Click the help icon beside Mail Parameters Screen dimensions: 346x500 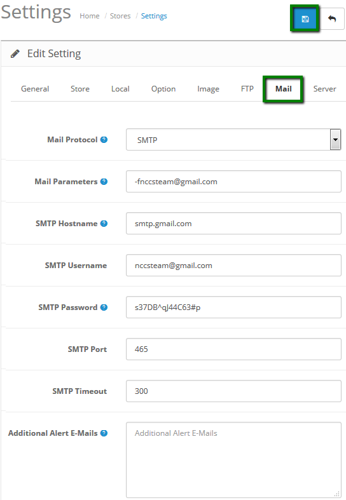[x=104, y=182]
